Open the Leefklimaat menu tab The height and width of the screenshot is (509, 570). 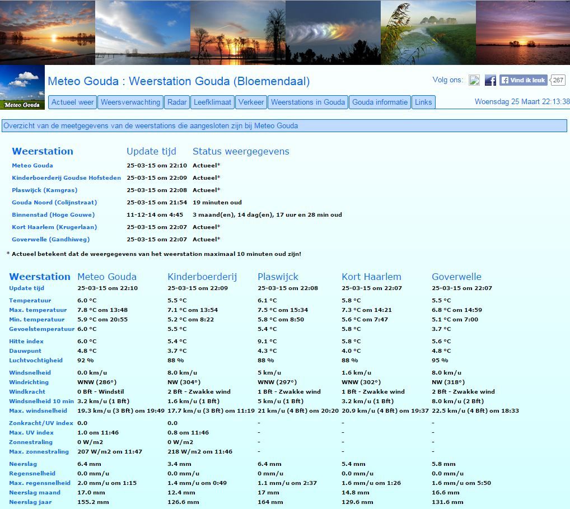[212, 102]
